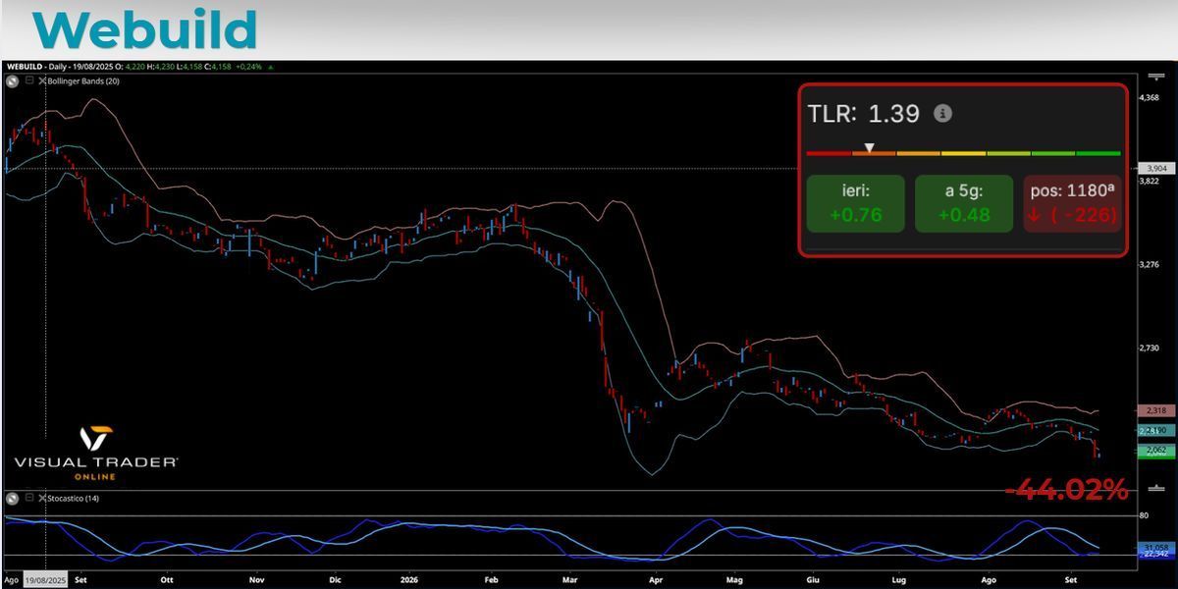
Task: Select the 'pos: 1180ª' ranking badge
Action: (x=1072, y=204)
